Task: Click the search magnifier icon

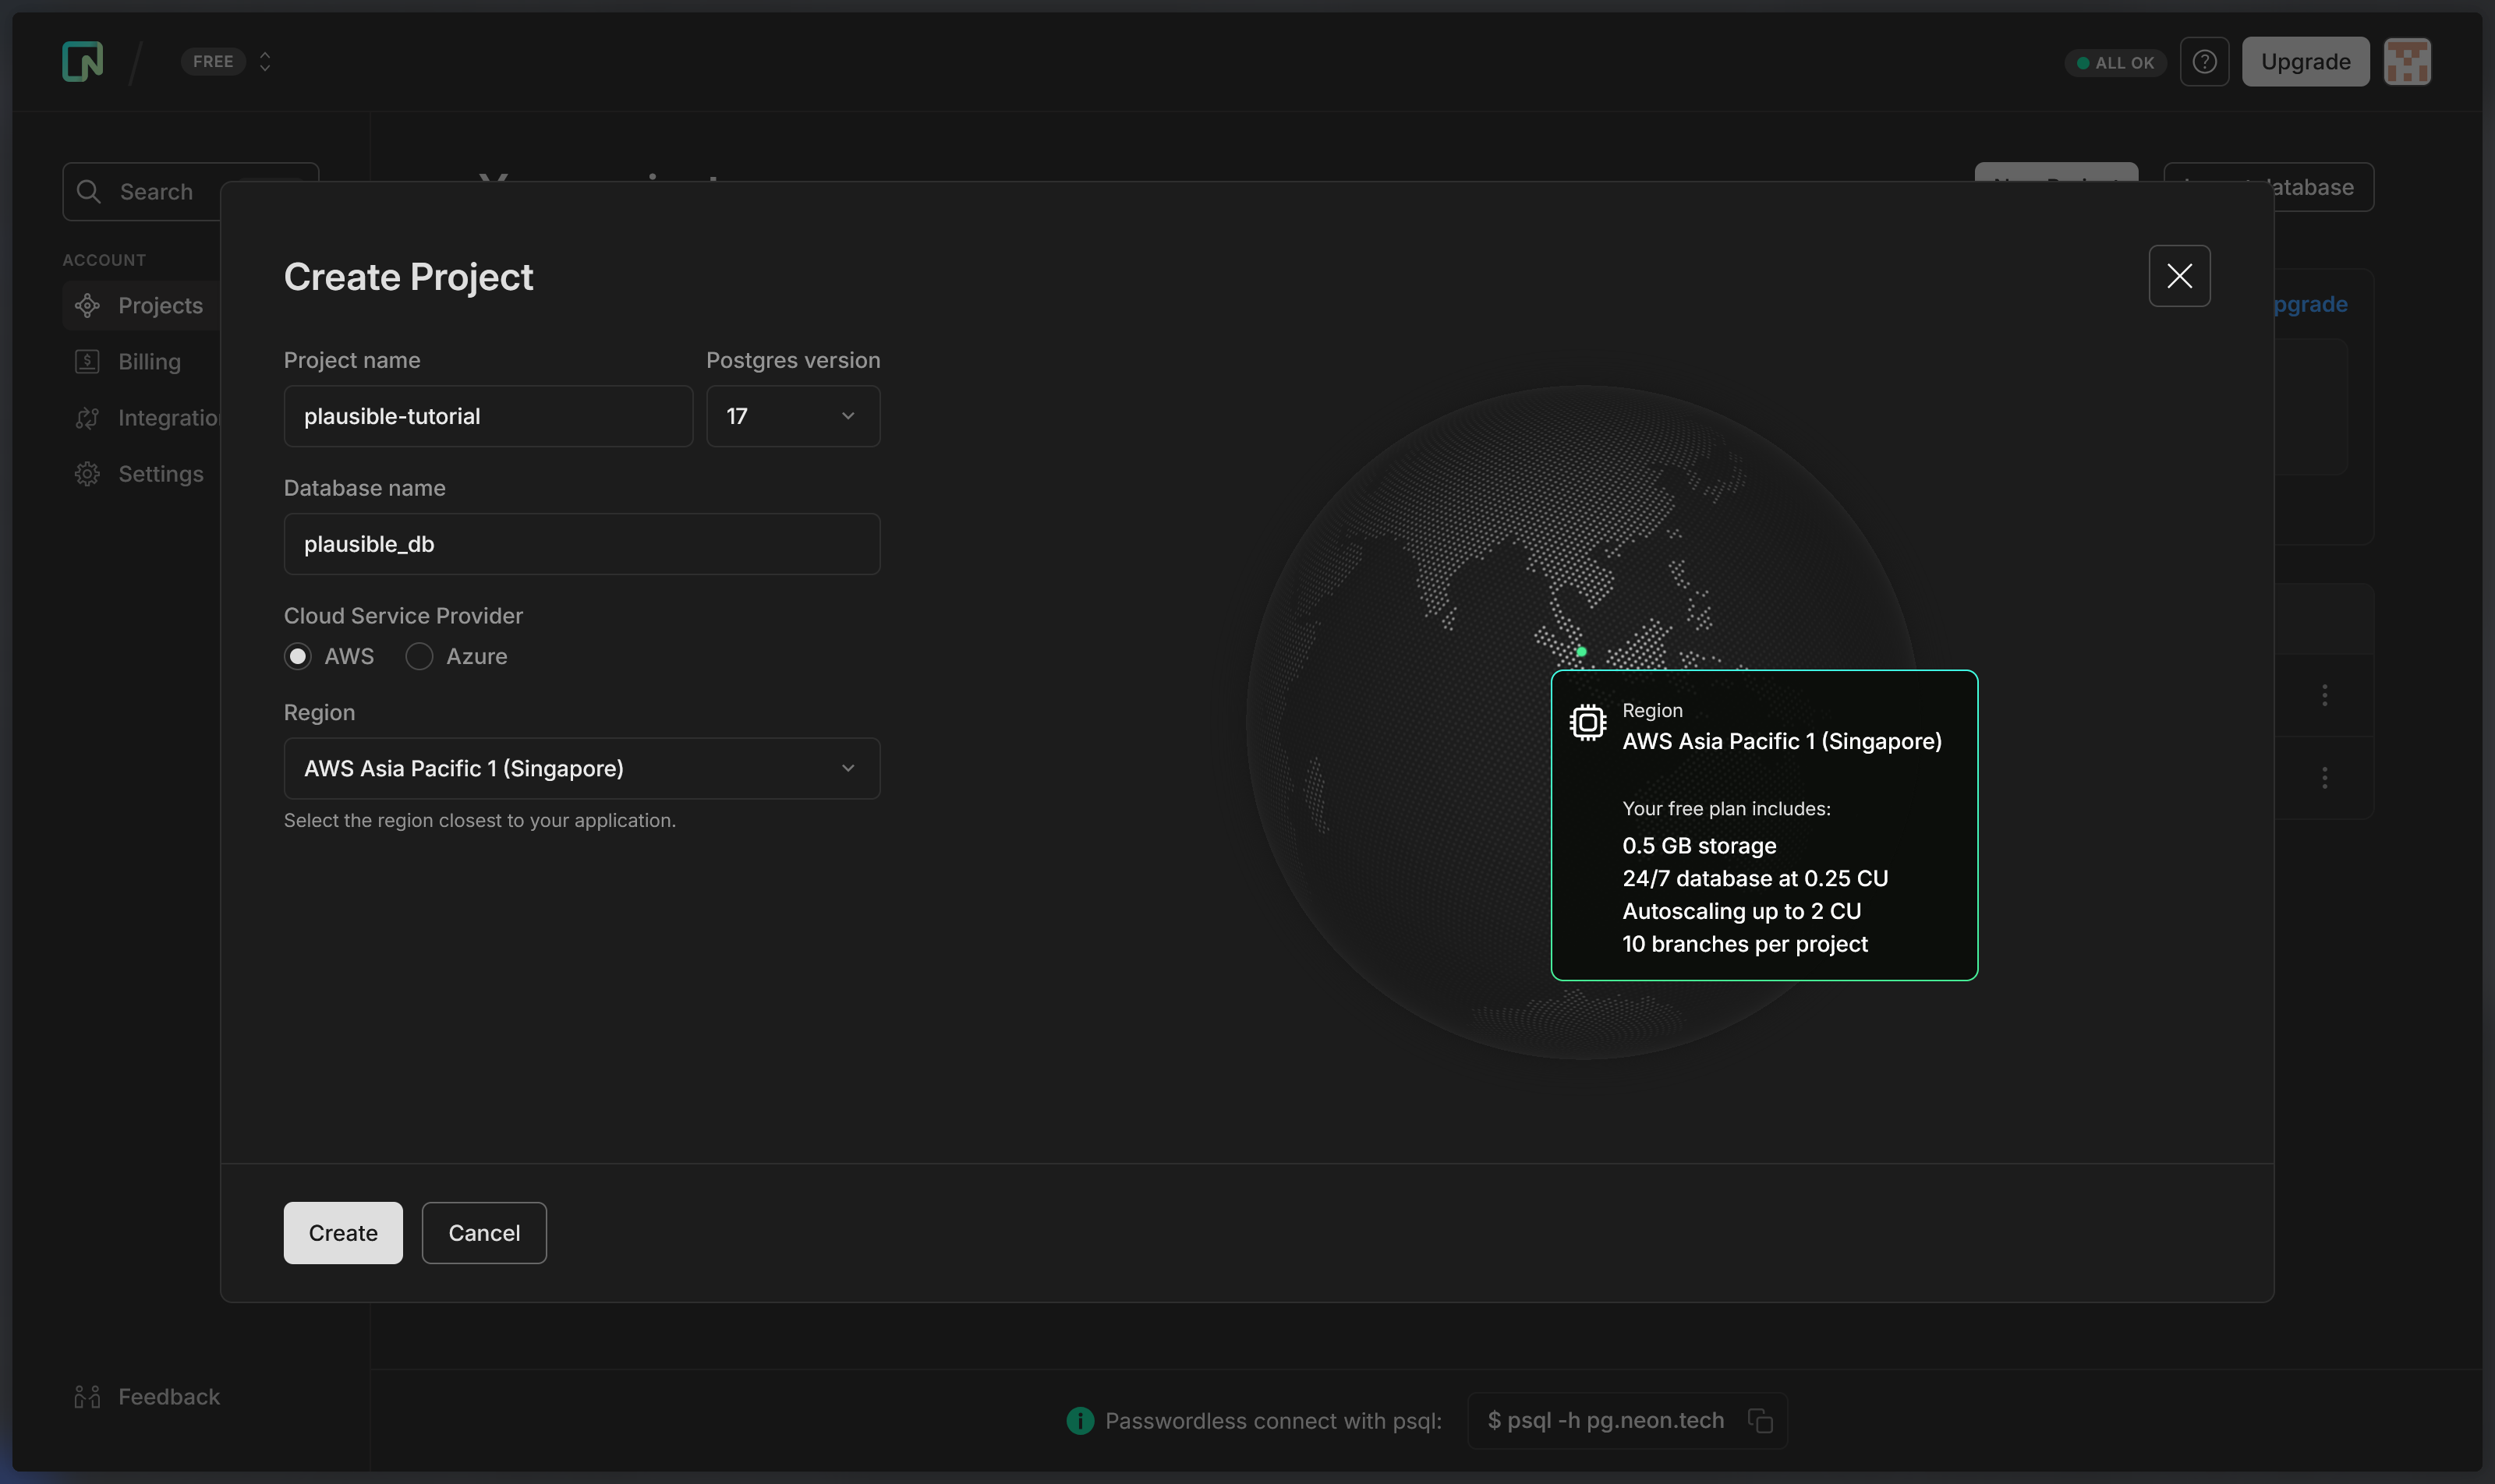Action: (89, 191)
